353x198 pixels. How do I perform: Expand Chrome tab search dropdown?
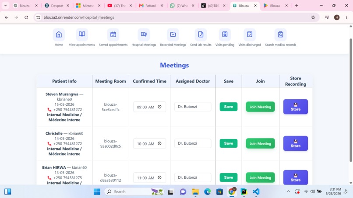[x=5, y=6]
